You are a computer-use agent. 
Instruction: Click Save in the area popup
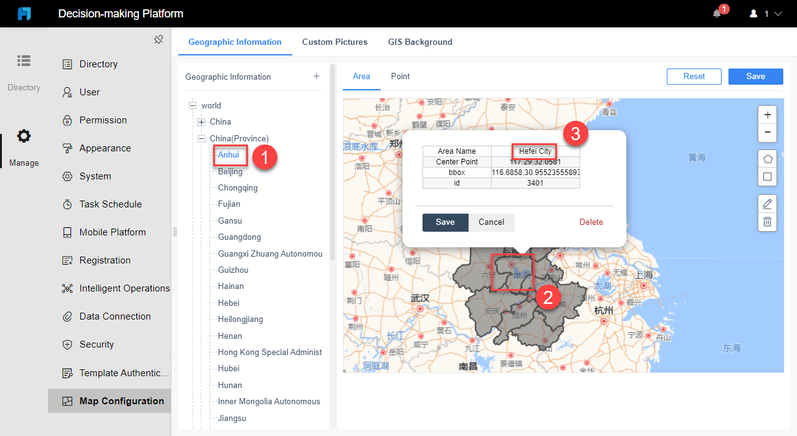[x=445, y=222]
